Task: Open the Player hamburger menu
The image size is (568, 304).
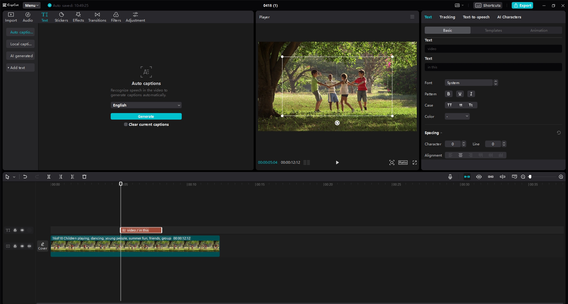Action: [412, 17]
